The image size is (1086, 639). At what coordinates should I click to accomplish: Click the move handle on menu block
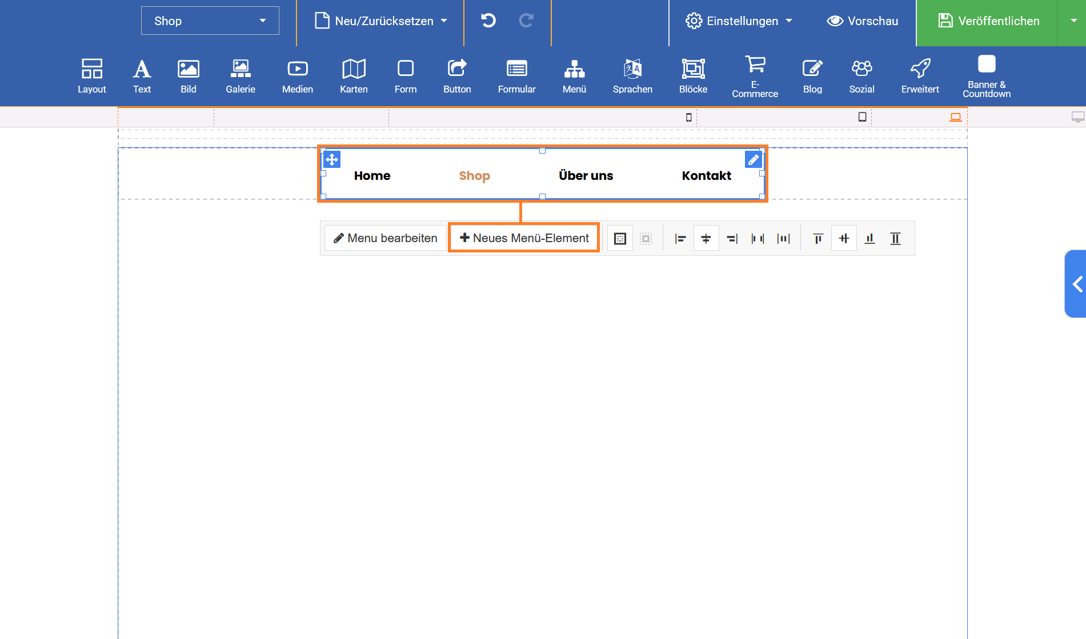[x=332, y=159]
